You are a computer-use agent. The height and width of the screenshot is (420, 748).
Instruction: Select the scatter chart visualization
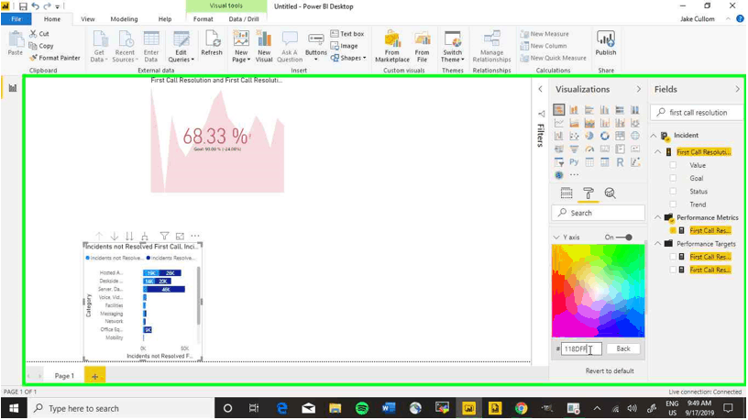click(x=574, y=136)
